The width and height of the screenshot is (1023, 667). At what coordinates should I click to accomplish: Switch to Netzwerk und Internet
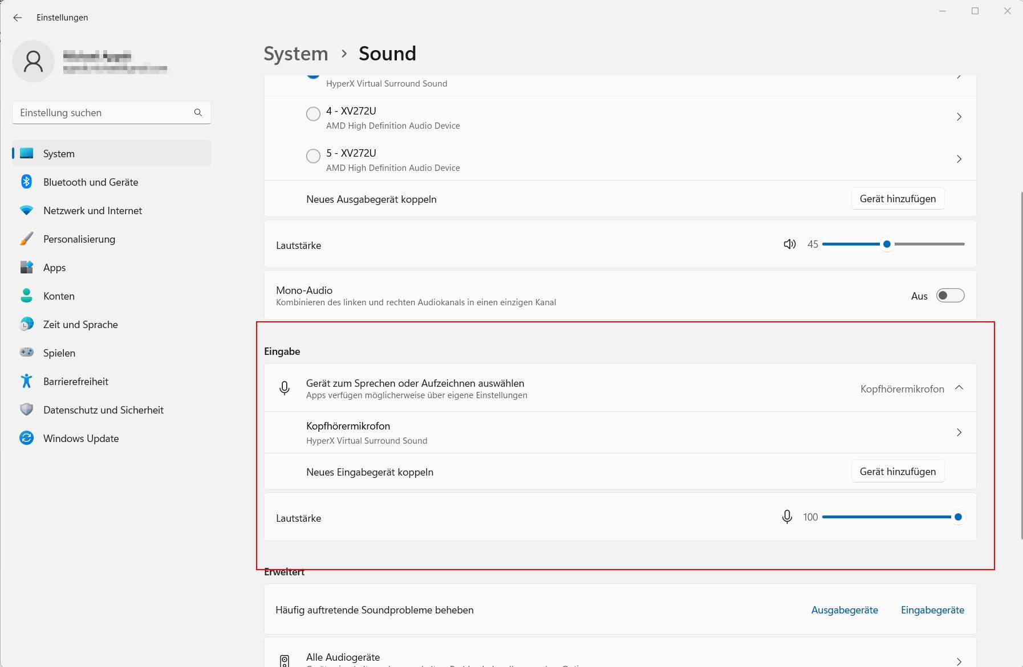[x=92, y=211]
